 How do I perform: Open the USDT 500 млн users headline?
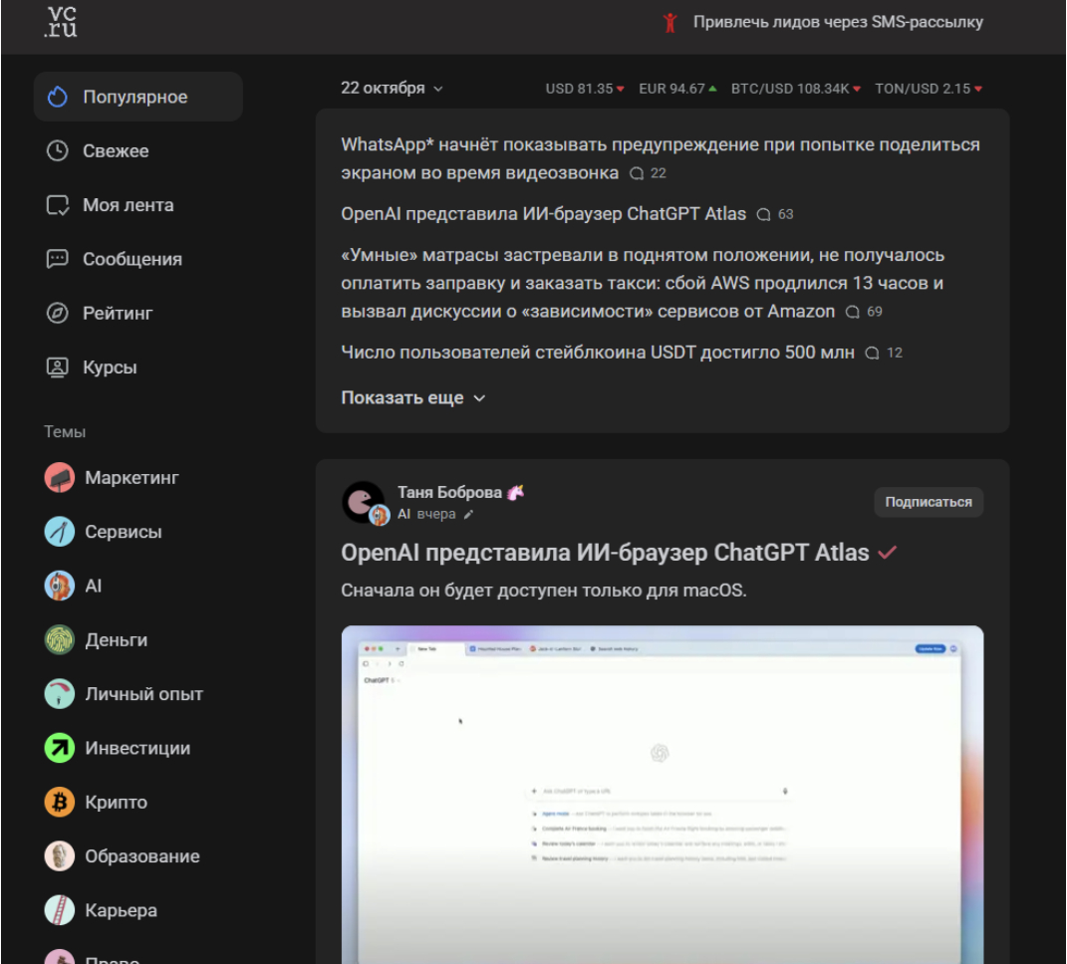(x=598, y=353)
